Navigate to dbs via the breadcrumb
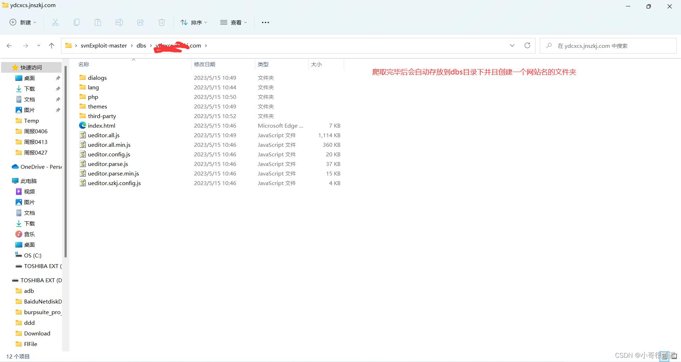Viewport: 681px width, 362px height. coord(141,45)
